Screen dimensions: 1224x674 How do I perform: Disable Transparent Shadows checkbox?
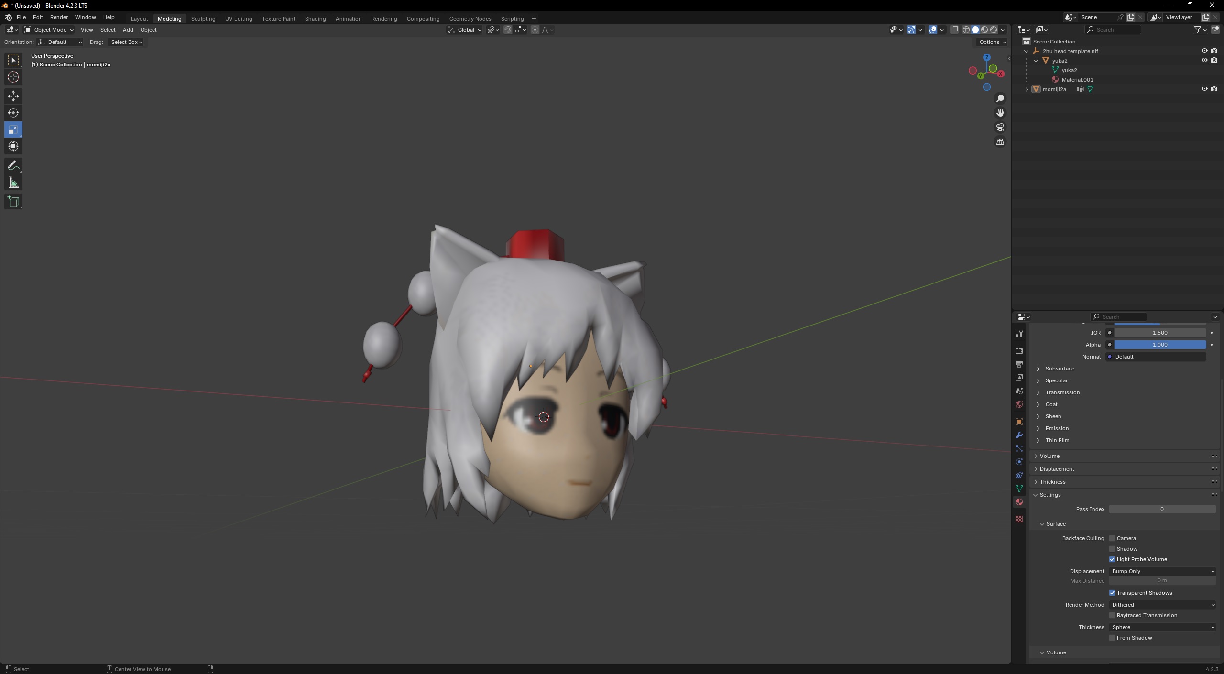[1112, 593]
